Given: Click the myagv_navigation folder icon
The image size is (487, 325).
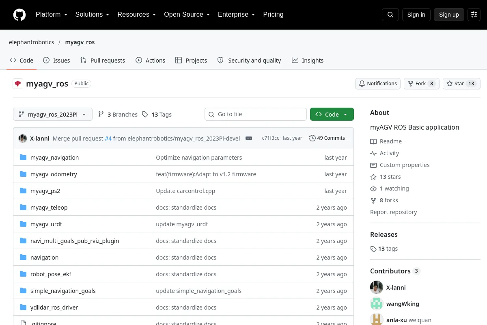Looking at the screenshot, I should pos(23,158).
